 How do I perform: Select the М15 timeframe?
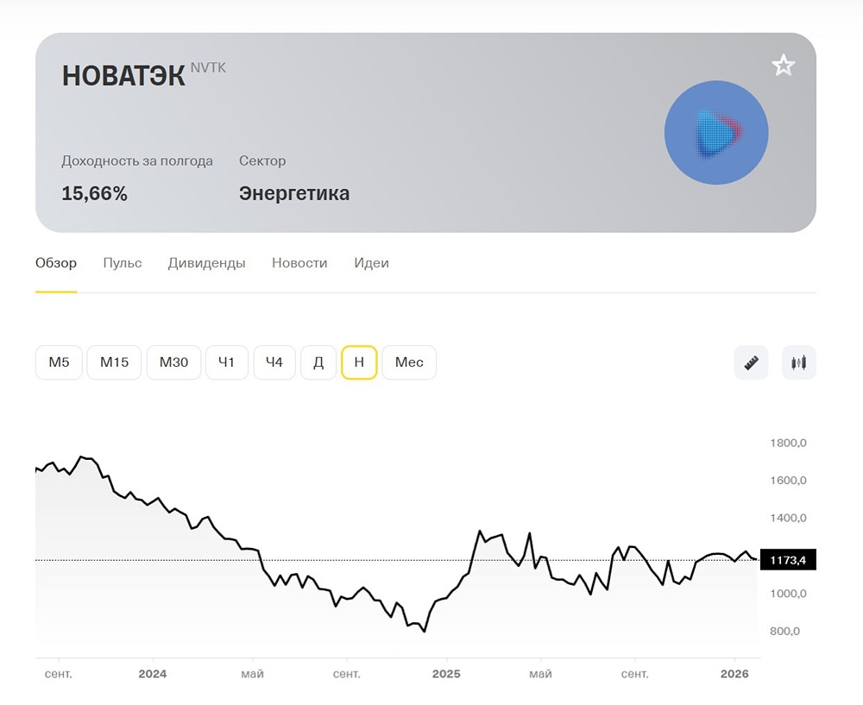point(114,362)
